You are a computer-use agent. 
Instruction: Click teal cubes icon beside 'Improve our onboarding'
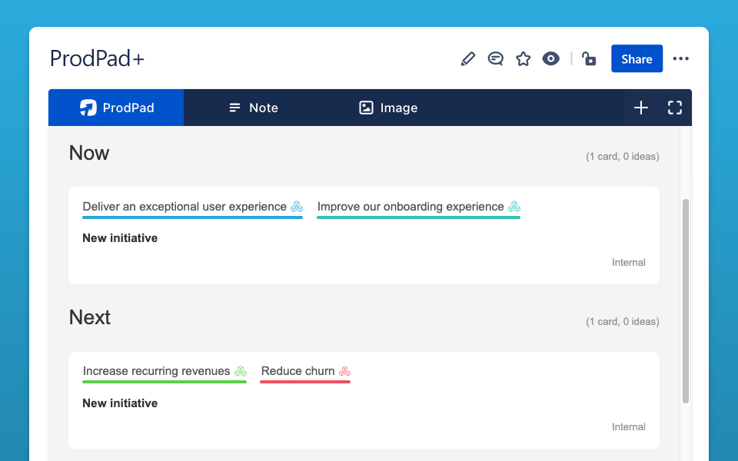[514, 207]
